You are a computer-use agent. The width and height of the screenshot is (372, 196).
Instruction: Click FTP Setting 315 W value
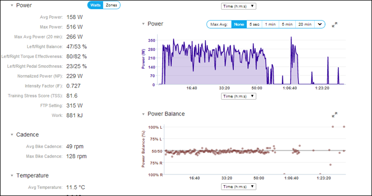(75, 106)
